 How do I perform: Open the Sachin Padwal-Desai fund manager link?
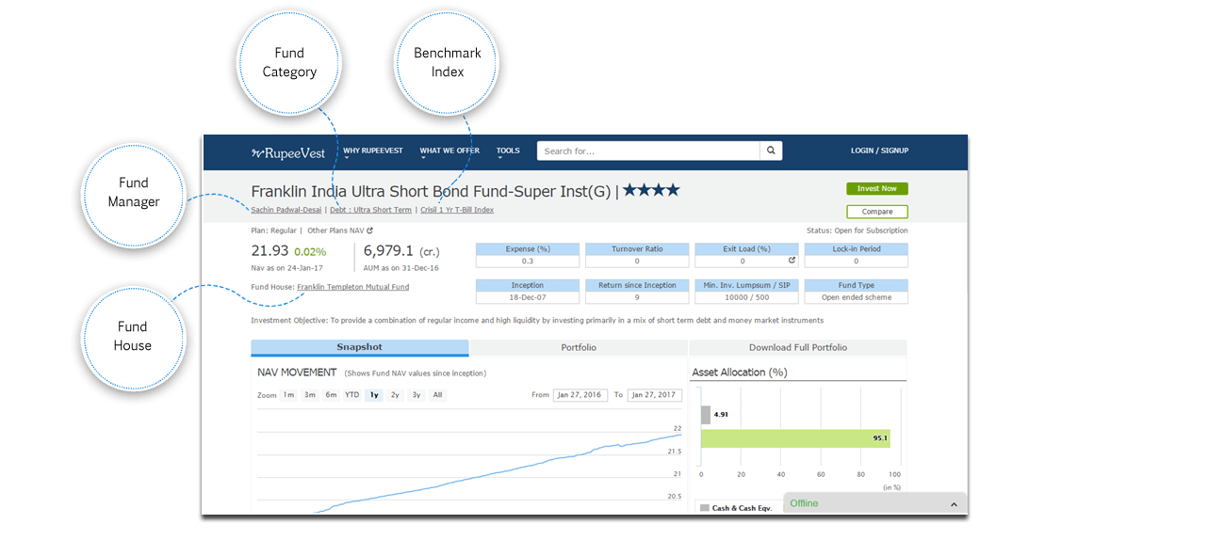point(286,210)
